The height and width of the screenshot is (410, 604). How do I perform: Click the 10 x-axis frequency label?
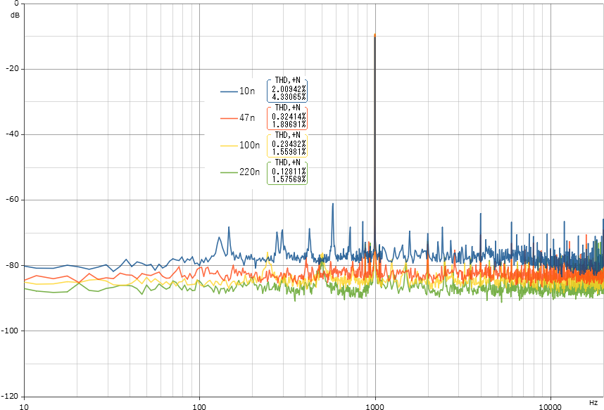point(24,406)
